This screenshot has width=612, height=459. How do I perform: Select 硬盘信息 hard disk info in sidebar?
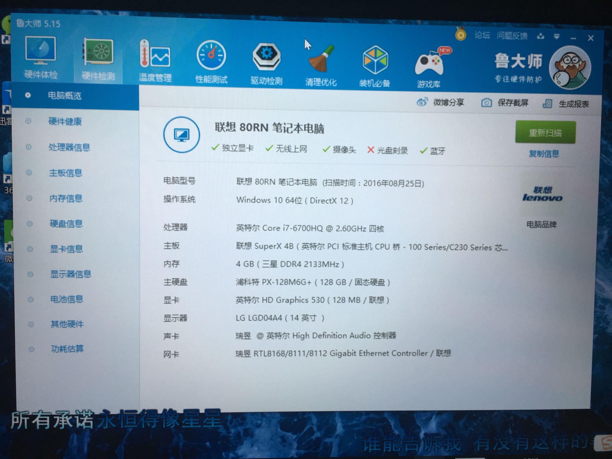coord(66,224)
